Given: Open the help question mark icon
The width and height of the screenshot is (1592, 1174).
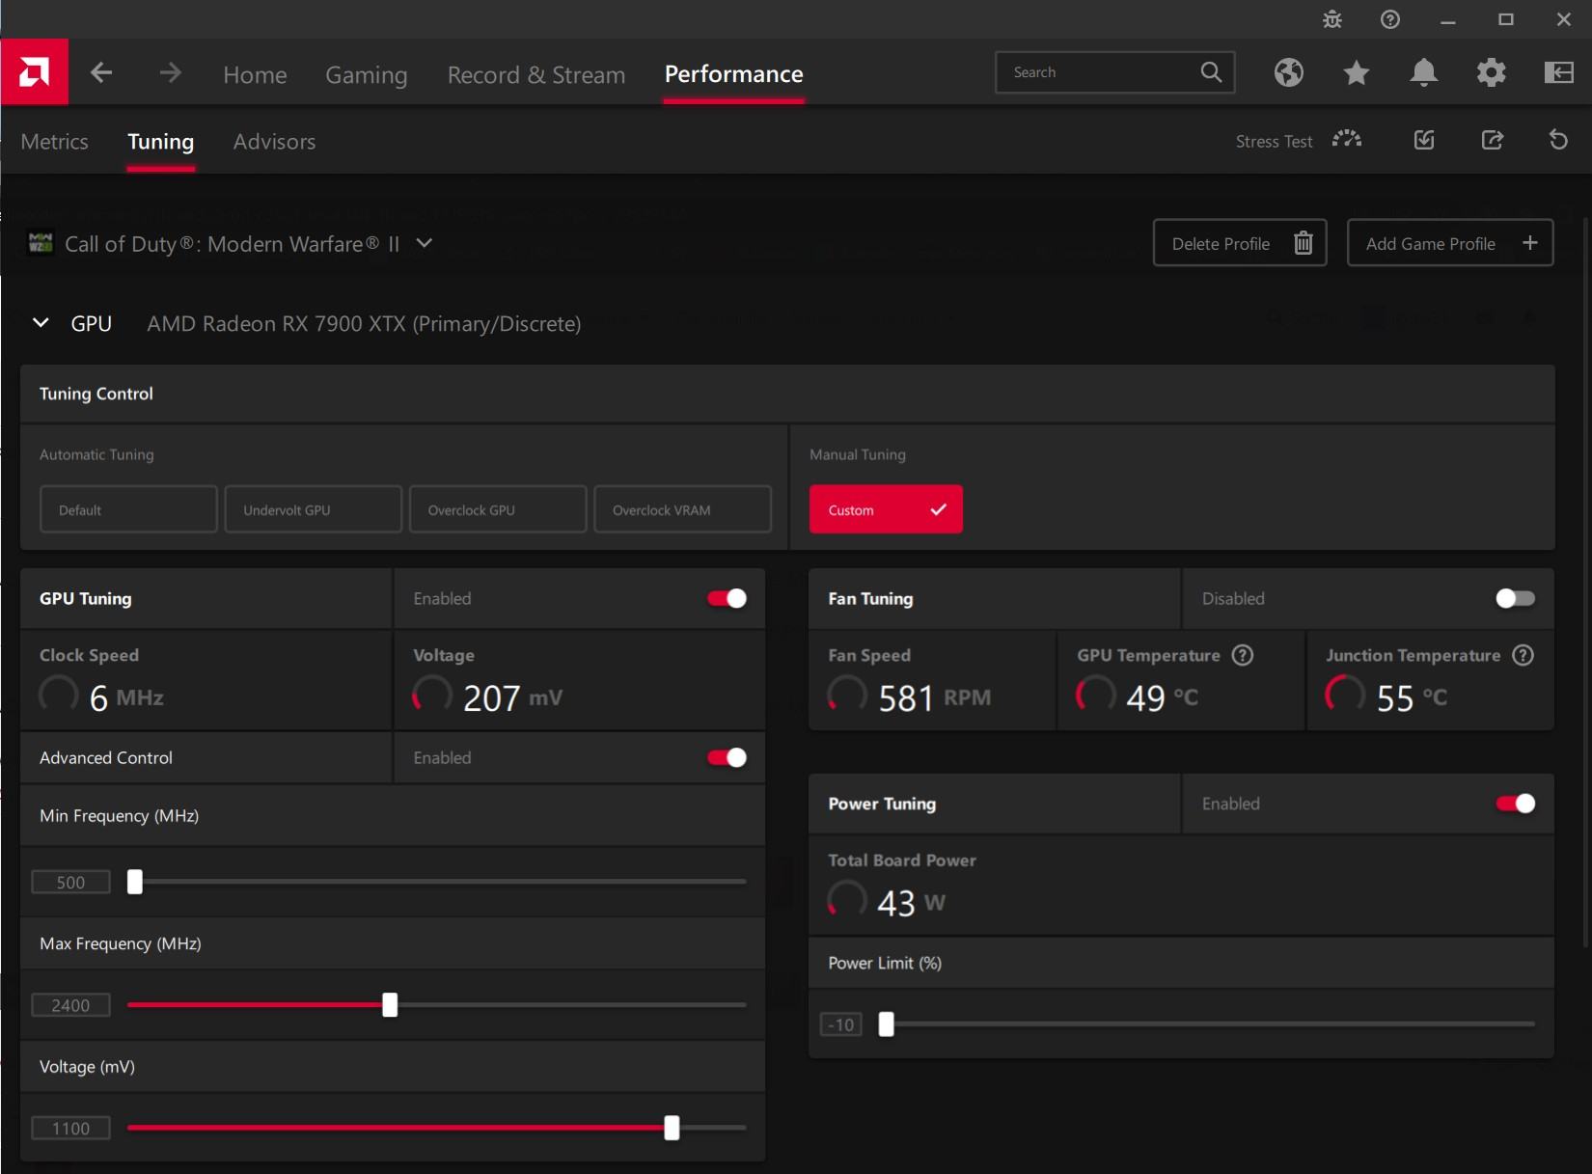Looking at the screenshot, I should (x=1390, y=19).
